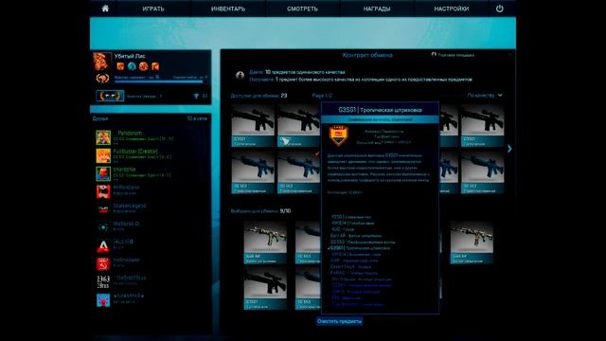Viewport: 606px width, 341px height.
Task: Open the ИГРАТЬ menu
Action: coord(153,9)
